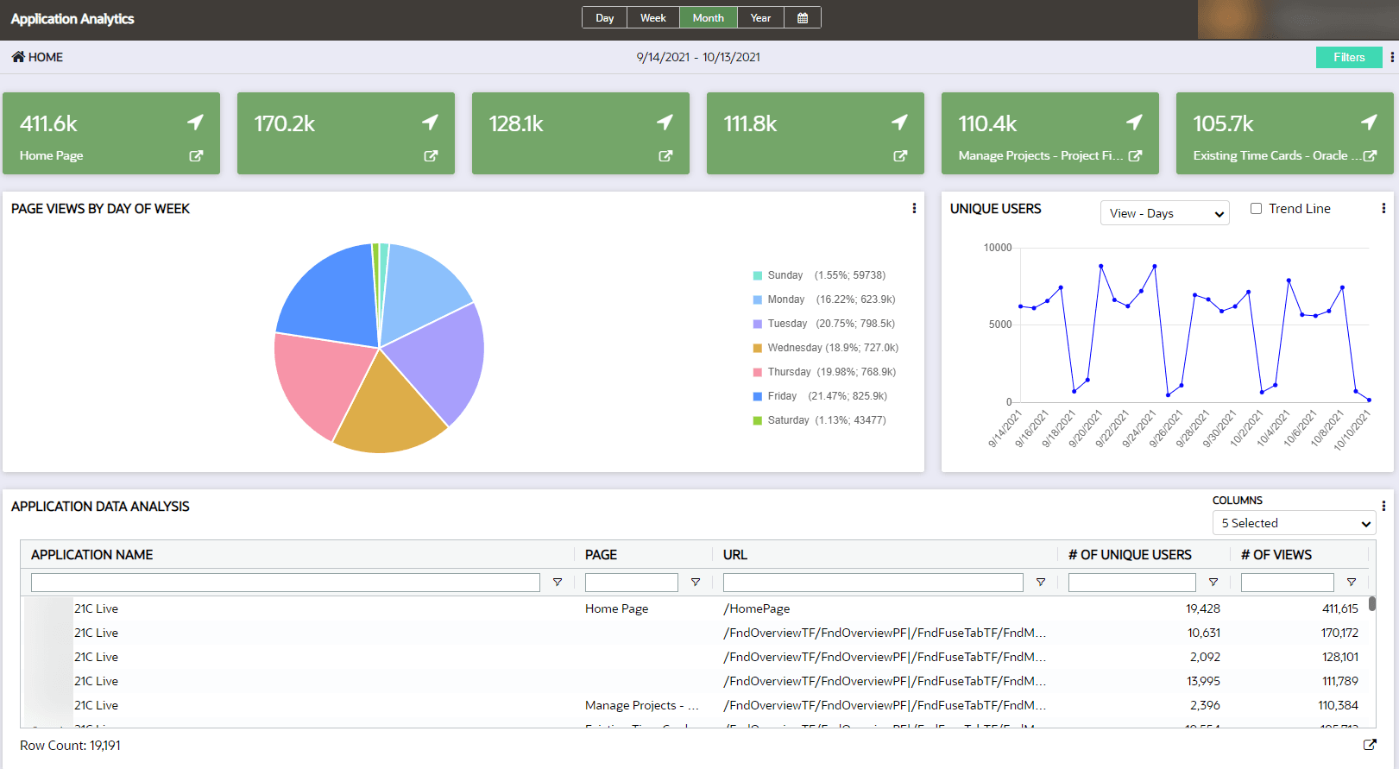This screenshot has width=1399, height=769.
Task: Click trend arrow on the 170.2k card
Action: (x=431, y=123)
